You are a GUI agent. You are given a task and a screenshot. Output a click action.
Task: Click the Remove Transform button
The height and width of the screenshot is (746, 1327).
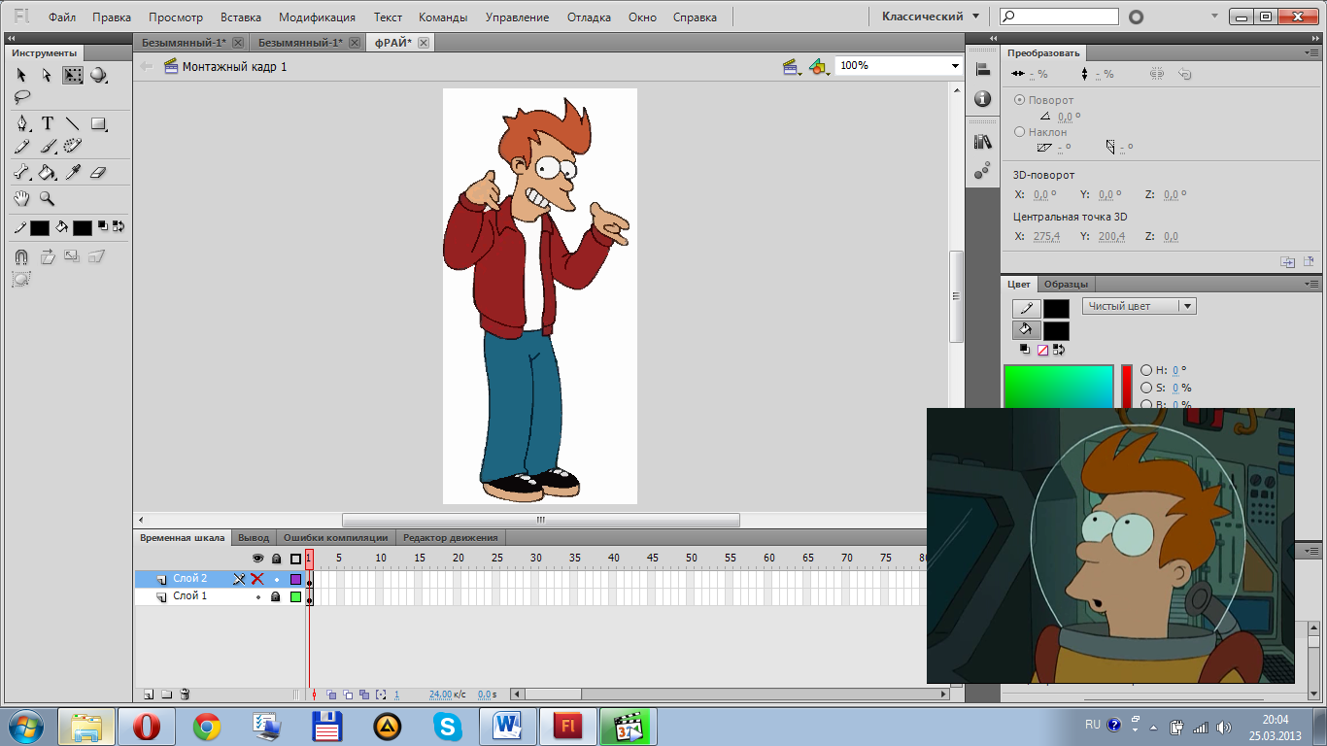tap(1309, 261)
